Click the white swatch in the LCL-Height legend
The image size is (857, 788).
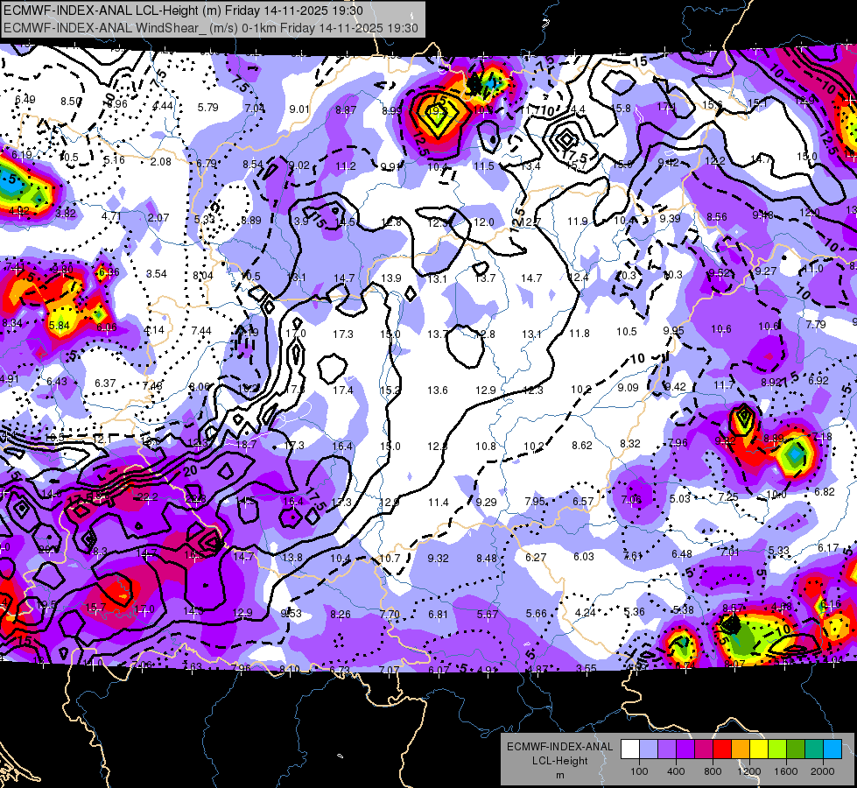pyautogui.click(x=630, y=749)
